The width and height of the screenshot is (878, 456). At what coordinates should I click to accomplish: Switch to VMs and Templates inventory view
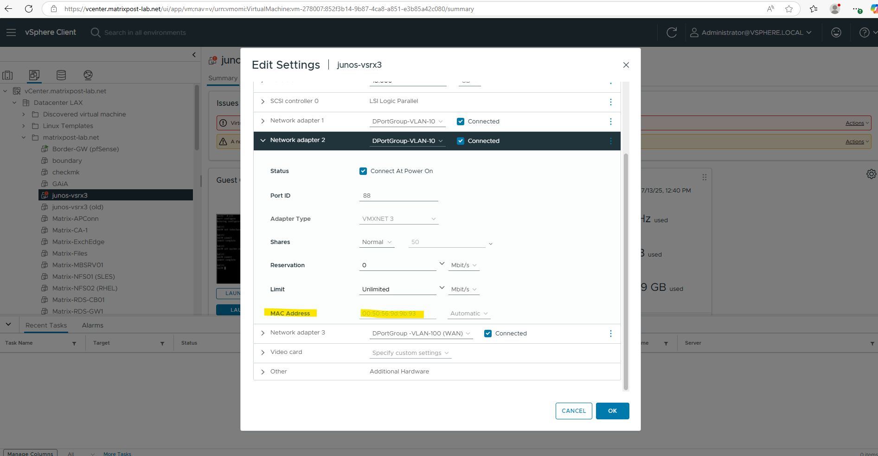(34, 75)
